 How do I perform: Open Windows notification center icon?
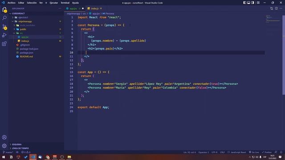tap(280, 157)
